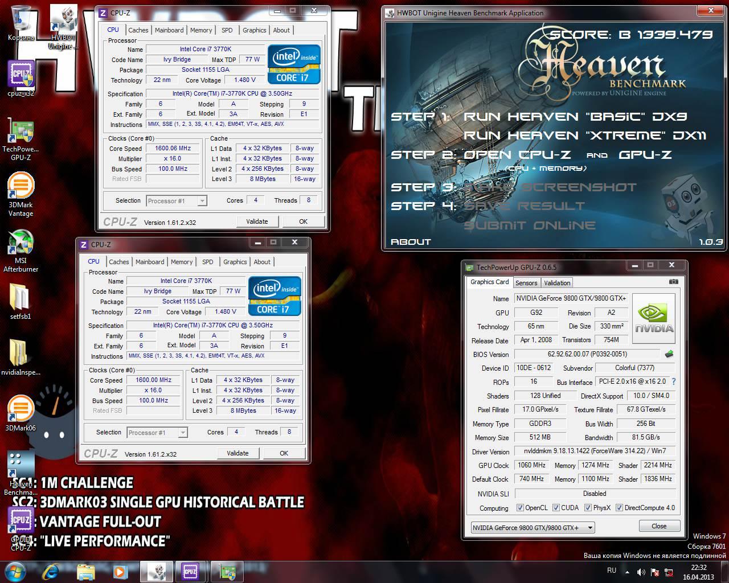
Task: Open MSI Afterburner desktop shortcut
Action: pyautogui.click(x=21, y=242)
